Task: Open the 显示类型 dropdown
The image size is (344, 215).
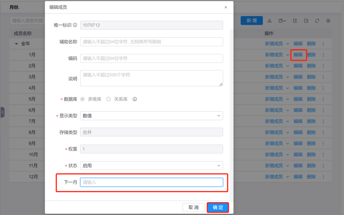Action: [151, 116]
